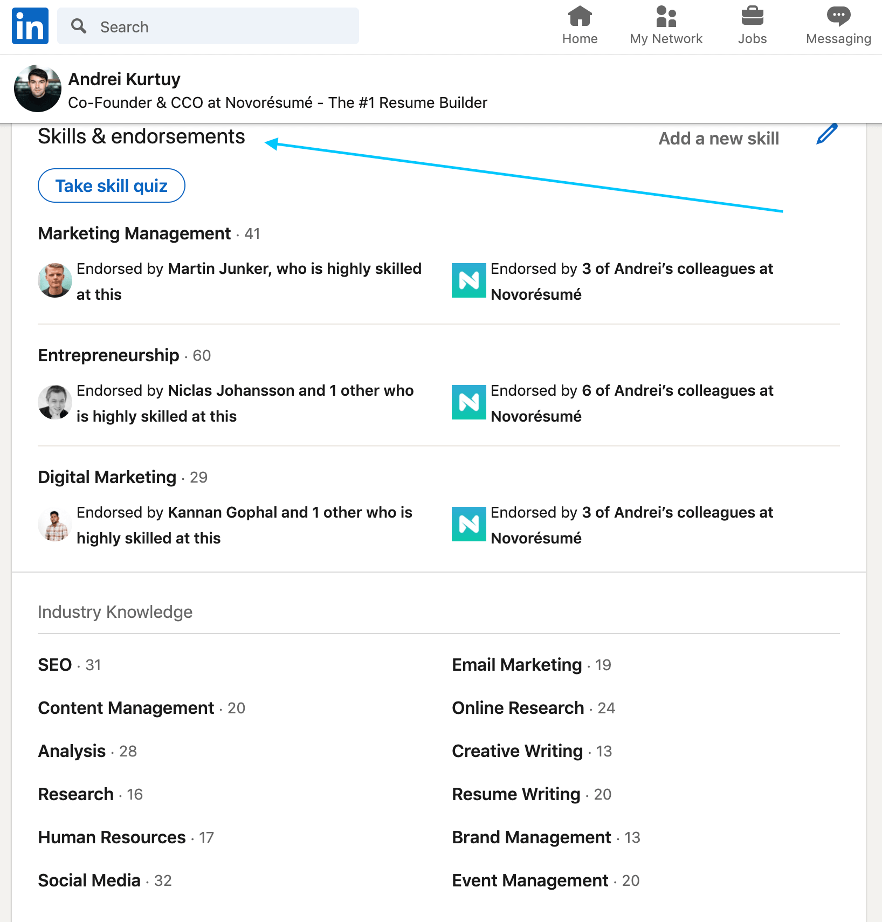Click Andrei Kurtuy's profile photo

pyautogui.click(x=37, y=88)
